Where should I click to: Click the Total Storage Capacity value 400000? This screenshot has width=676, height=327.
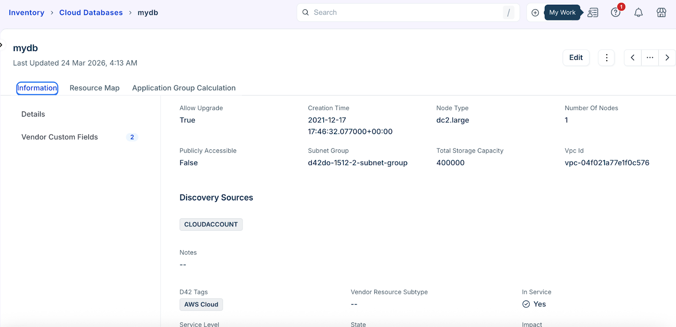point(450,163)
